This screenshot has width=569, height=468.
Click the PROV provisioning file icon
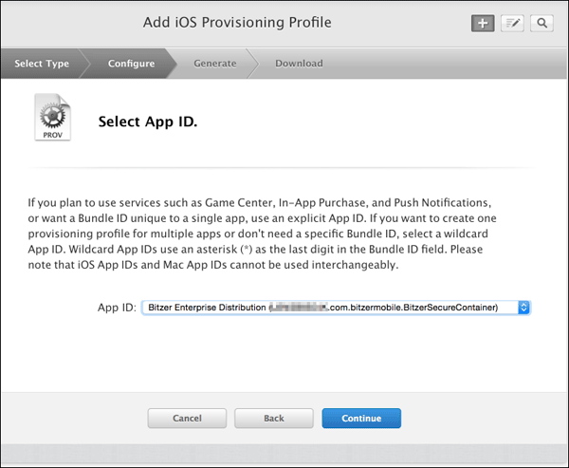click(52, 117)
